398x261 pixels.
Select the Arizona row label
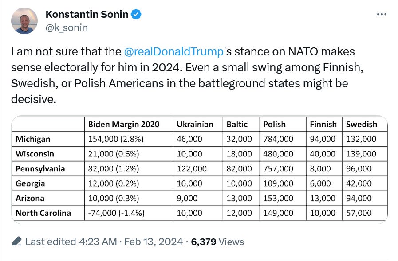(x=30, y=198)
